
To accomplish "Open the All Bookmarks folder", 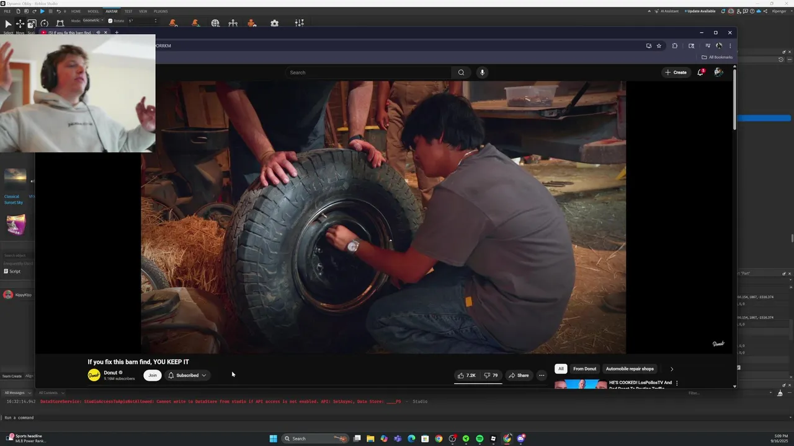I will point(717,57).
